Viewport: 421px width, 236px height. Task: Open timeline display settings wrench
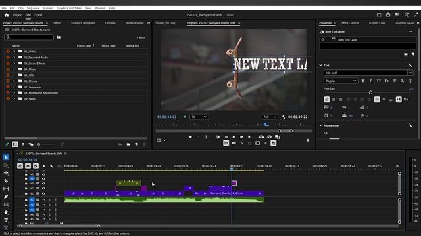pyautogui.click(x=51, y=166)
